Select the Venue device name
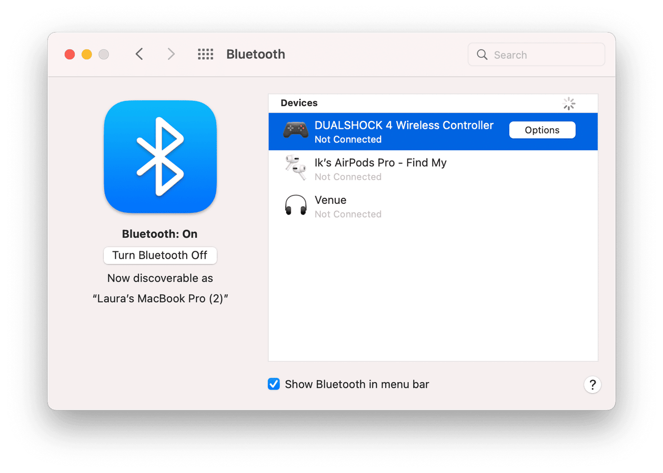This screenshot has width=663, height=473. click(x=330, y=200)
